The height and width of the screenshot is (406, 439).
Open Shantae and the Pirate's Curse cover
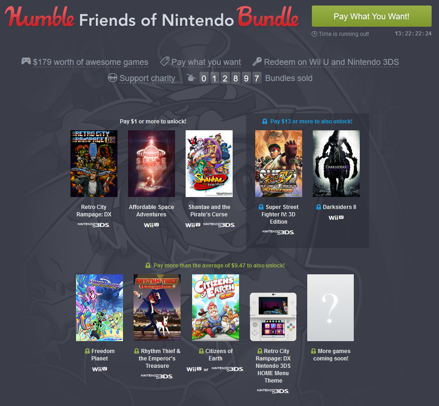click(x=209, y=163)
